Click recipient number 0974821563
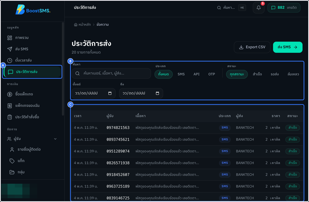This screenshot has height=202, width=309. (x=118, y=128)
